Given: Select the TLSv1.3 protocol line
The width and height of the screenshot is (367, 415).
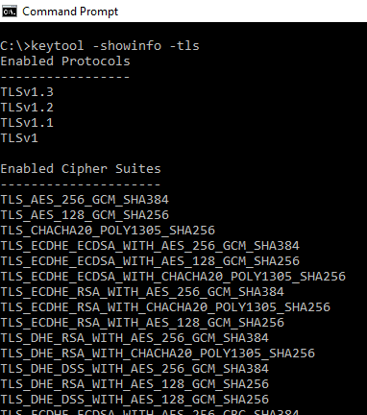Looking at the screenshot, I should [27, 92].
